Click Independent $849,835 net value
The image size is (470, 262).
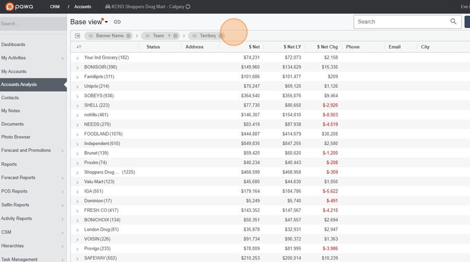[x=250, y=144]
